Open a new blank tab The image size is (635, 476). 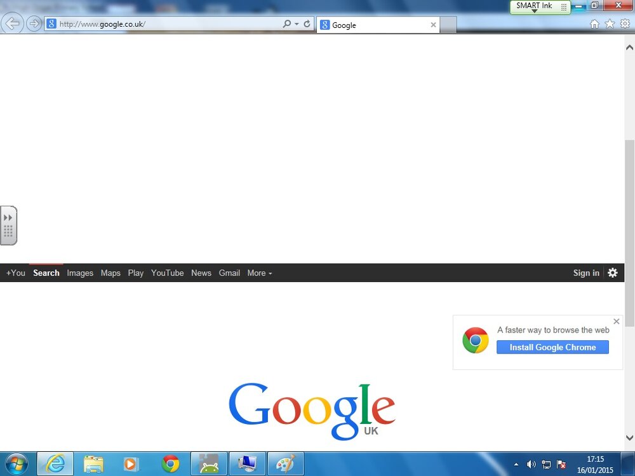click(x=448, y=25)
